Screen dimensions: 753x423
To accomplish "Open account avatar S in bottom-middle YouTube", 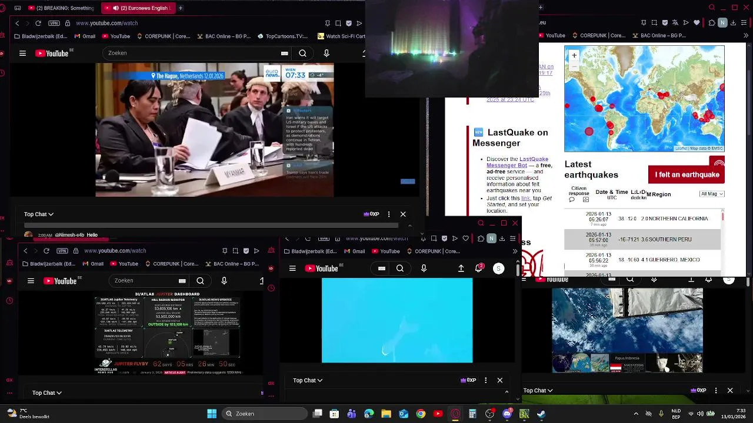I will point(498,268).
